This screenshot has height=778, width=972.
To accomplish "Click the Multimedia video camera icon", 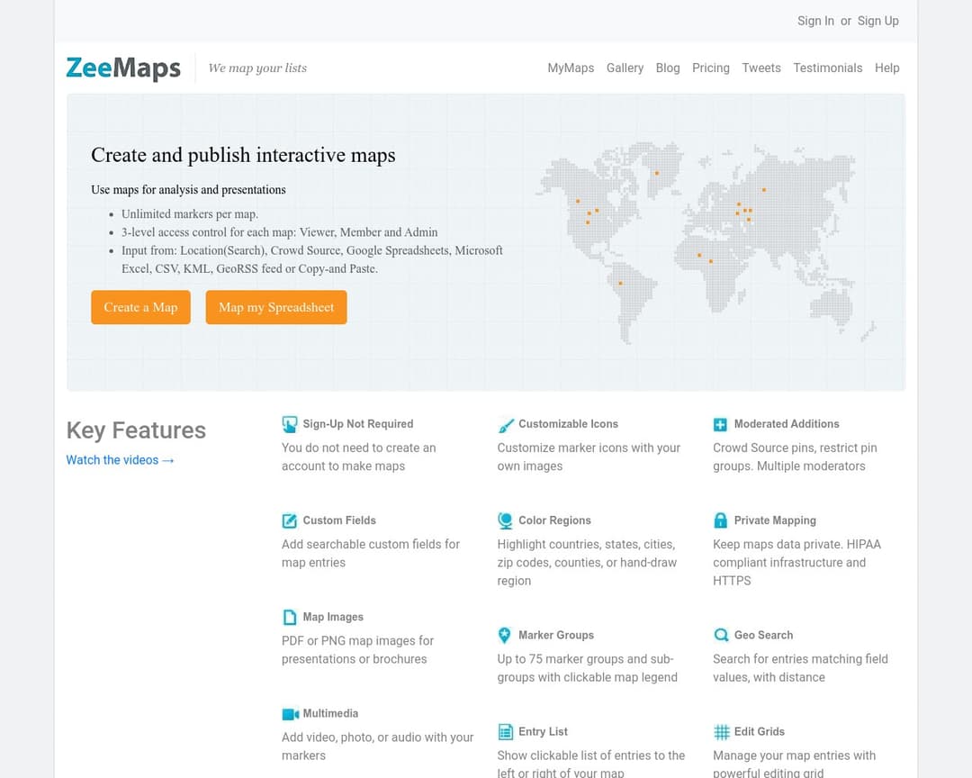I will click(290, 714).
